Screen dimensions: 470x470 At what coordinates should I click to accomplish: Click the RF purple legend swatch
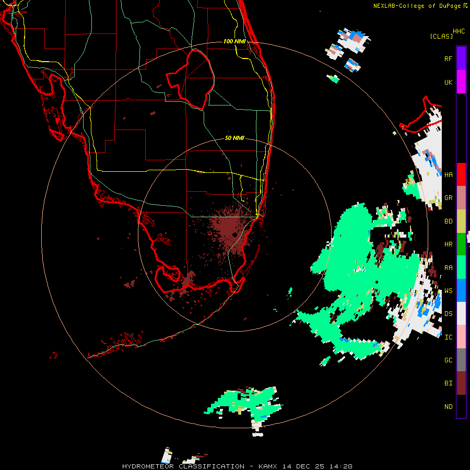pos(461,58)
